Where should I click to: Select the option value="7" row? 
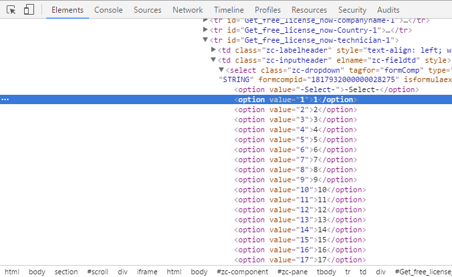[296, 160]
